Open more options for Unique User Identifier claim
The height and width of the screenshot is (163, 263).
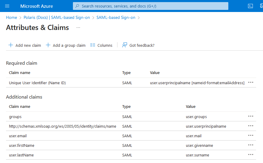click(251, 83)
